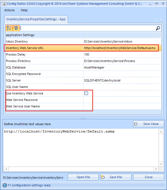Viewport: 167px width, 190px height.
Task: Click the property search input field
Action: 87,28
